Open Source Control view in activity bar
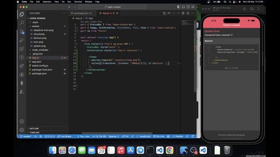This screenshot has height=157, width=280. coord(22,31)
